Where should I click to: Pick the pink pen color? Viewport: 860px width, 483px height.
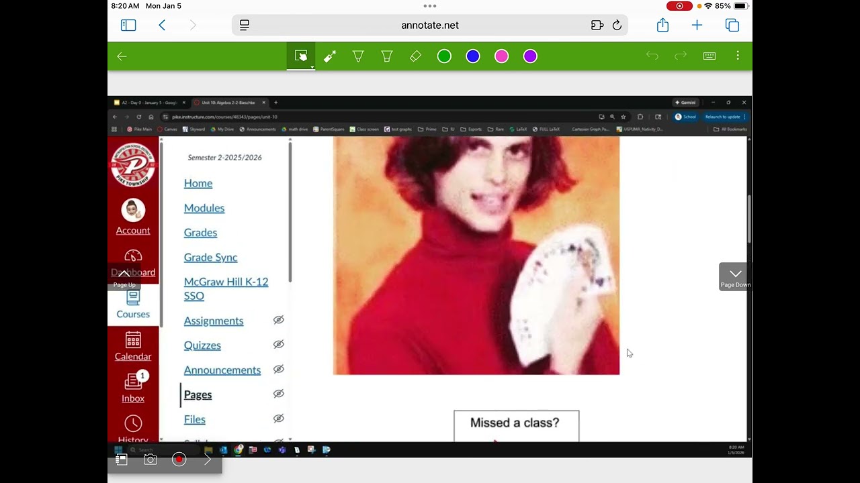pyautogui.click(x=501, y=56)
